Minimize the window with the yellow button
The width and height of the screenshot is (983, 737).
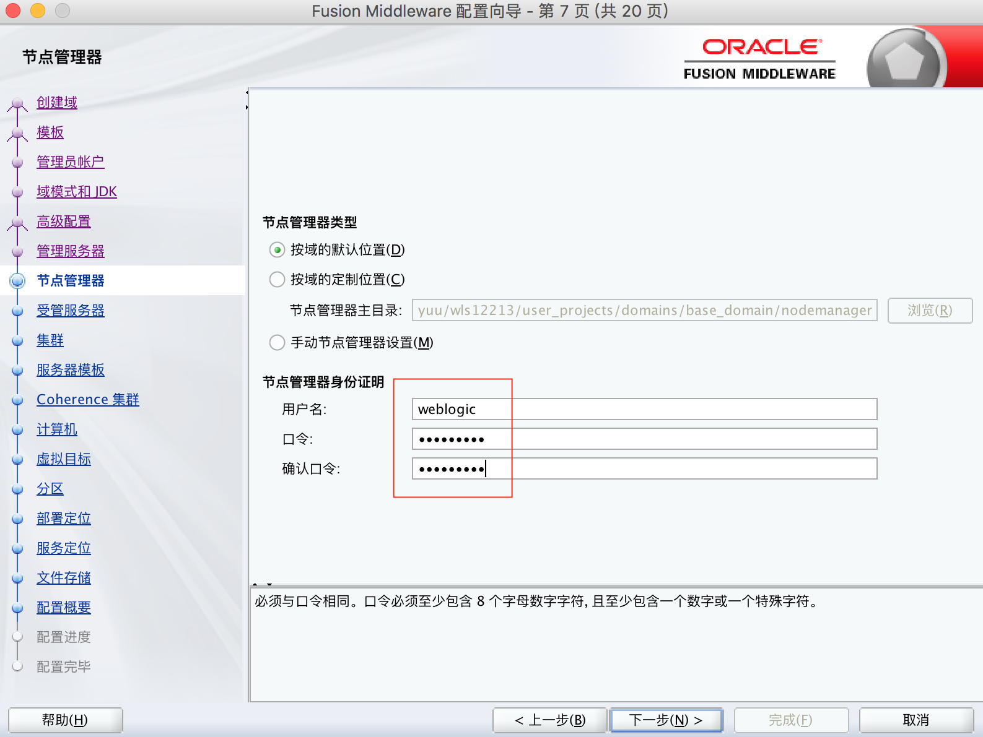click(x=38, y=11)
